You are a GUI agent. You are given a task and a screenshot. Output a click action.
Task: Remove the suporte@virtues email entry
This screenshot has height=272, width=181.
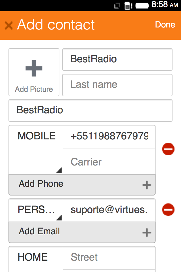click(x=168, y=210)
